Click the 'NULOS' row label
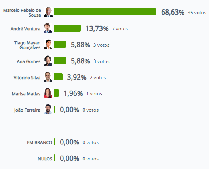The width and height of the screenshot is (209, 169). coord(45,159)
